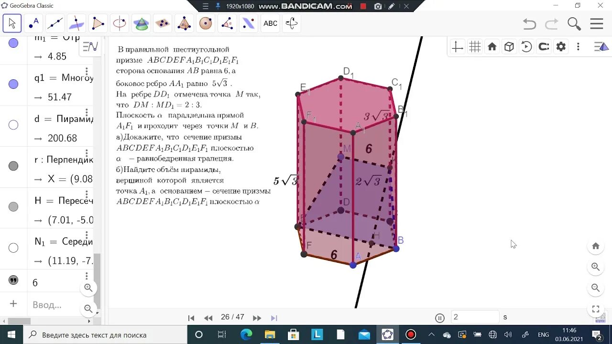The image size is (612, 344).
Task: Click the Windows taskbar search box
Action: 105,334
